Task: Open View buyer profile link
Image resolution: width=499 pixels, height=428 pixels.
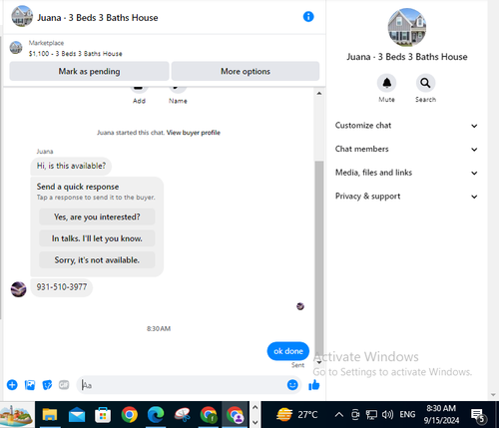Action: click(x=194, y=133)
